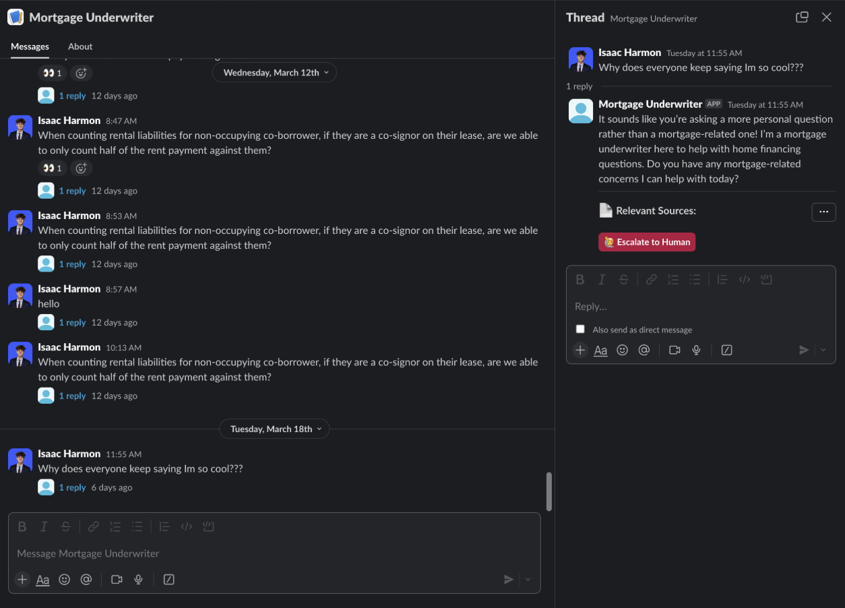Click the Escalate to Human button
This screenshot has height=608, width=845.
click(646, 241)
